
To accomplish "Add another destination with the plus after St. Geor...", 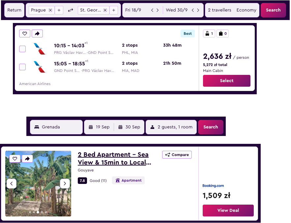I will click(x=114, y=10).
